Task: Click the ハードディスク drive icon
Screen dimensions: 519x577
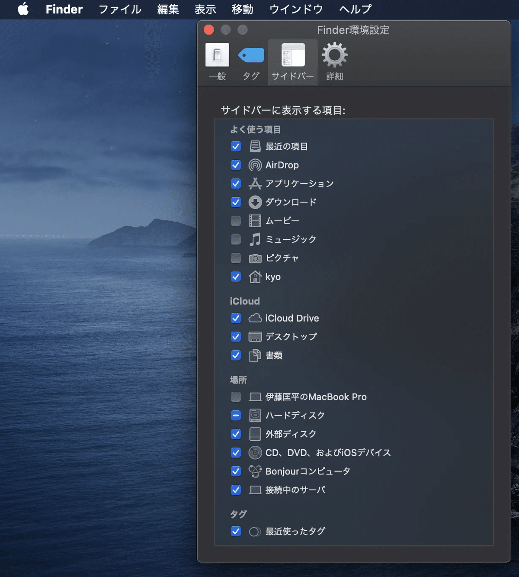Action: (255, 416)
